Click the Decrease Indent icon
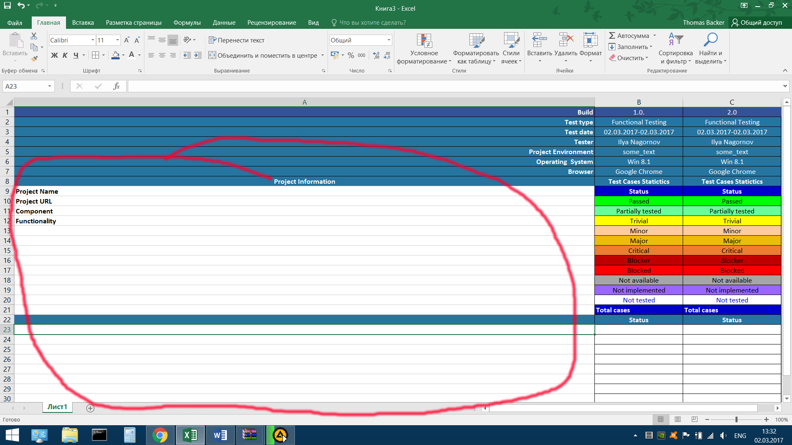This screenshot has height=445, width=792. pyautogui.click(x=187, y=55)
